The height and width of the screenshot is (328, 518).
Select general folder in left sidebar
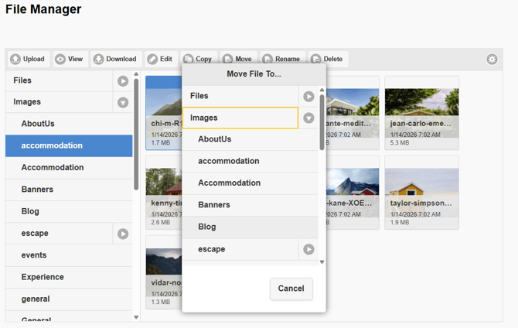(69, 299)
